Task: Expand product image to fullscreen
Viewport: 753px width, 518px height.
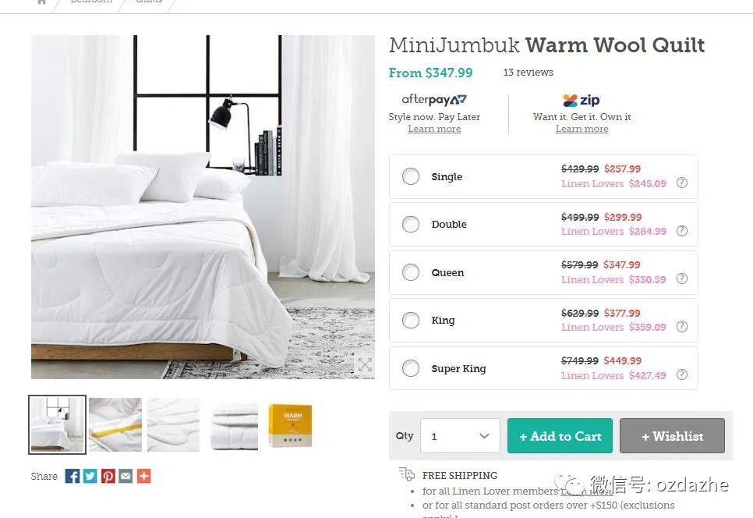Action: 365,365
